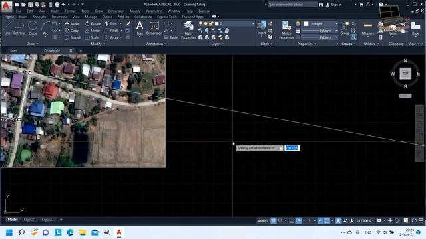Switch to the Annotate ribbon tab
The width and height of the screenshot is (426, 239).
[x=39, y=17]
